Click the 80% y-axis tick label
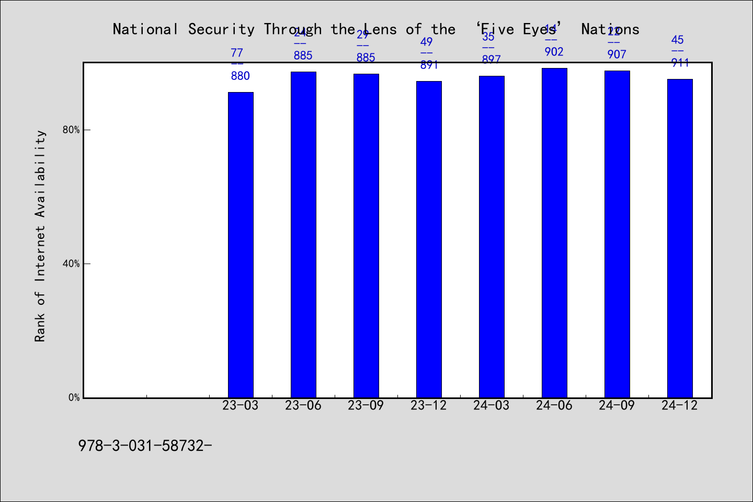753x502 pixels. tap(71, 130)
